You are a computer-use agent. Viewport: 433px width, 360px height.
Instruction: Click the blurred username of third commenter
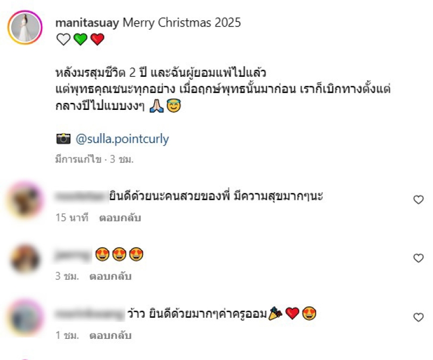(90, 314)
